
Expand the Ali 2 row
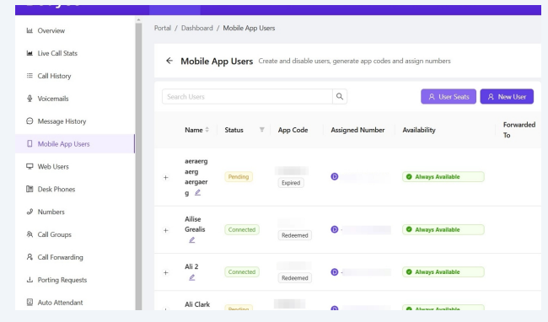click(x=166, y=273)
